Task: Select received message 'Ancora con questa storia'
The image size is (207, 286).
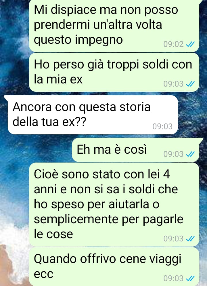Action: click(x=93, y=115)
